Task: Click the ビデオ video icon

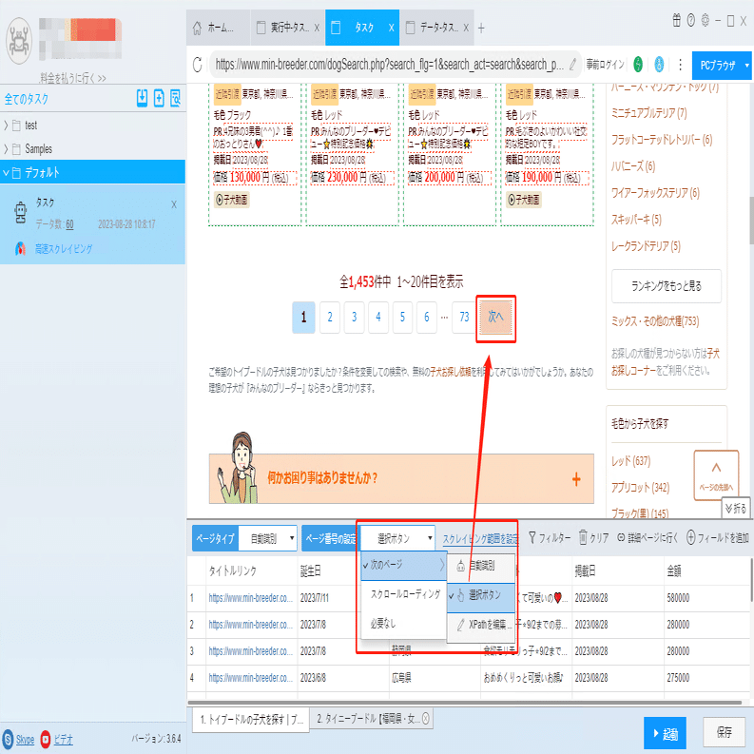Action: (x=46, y=739)
